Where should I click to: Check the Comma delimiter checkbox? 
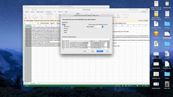(63, 28)
